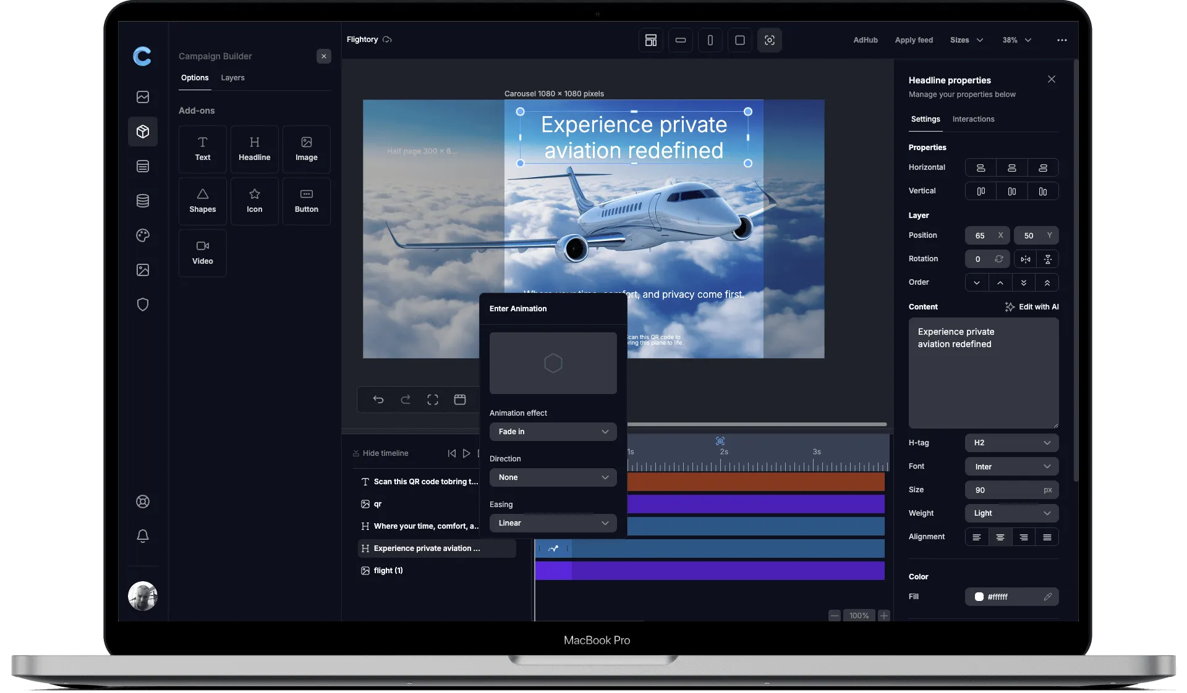Open the palette icon in left sidebar
The width and height of the screenshot is (1187, 693).
[x=143, y=235]
